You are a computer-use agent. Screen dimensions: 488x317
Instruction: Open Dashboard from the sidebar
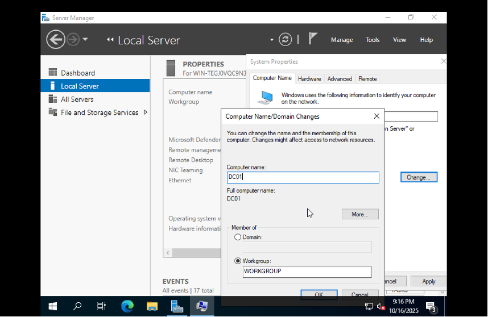78,73
